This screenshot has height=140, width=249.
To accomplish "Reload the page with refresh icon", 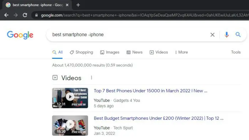I will tap(25, 15).
